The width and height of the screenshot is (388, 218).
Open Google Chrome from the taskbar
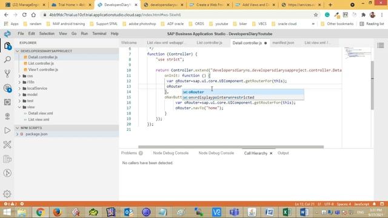(x=41, y=212)
